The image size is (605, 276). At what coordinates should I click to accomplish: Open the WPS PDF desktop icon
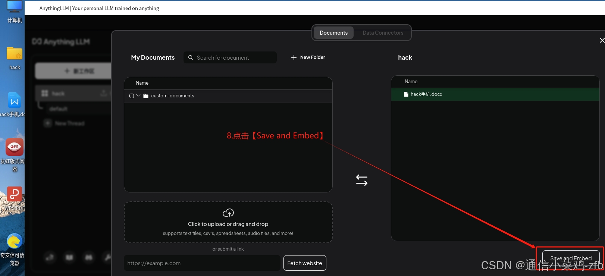[x=14, y=199]
